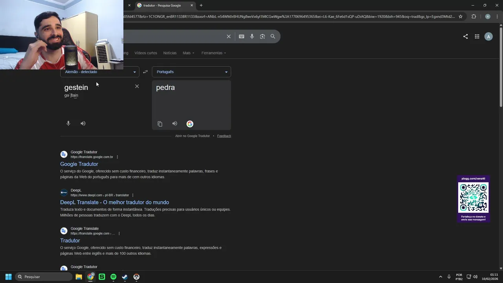Open the Tradutor result title

(x=70, y=241)
